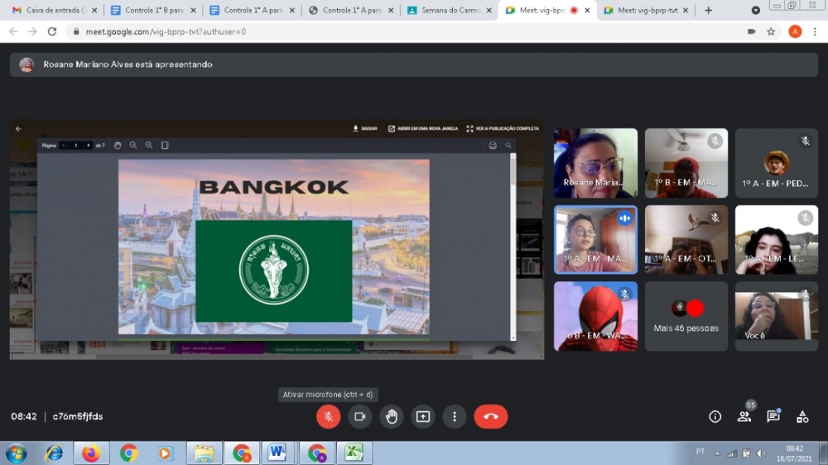This screenshot has height=465, width=828.
Task: Raise hand in the meeting
Action: coord(392,416)
